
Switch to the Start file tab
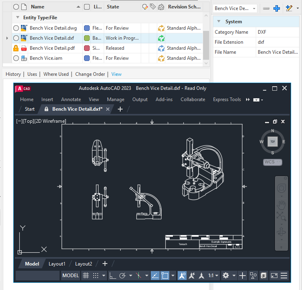click(x=30, y=109)
